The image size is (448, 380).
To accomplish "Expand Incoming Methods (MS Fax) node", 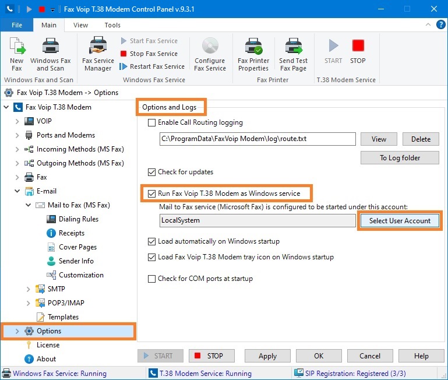I will (x=17, y=149).
